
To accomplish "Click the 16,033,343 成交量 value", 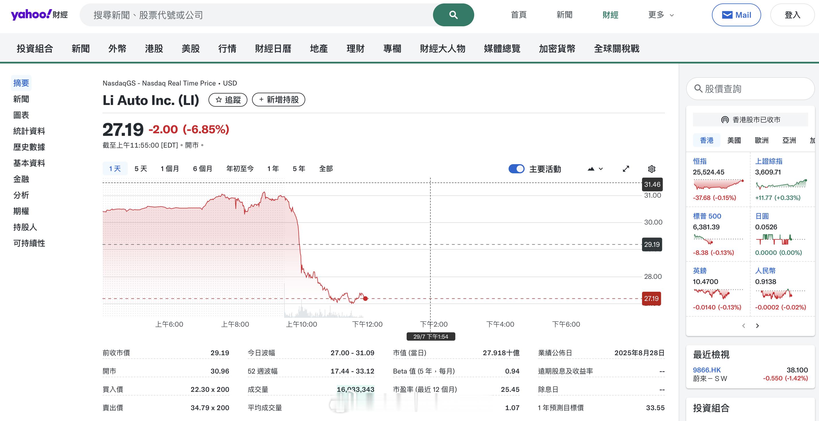I will click(x=355, y=389).
